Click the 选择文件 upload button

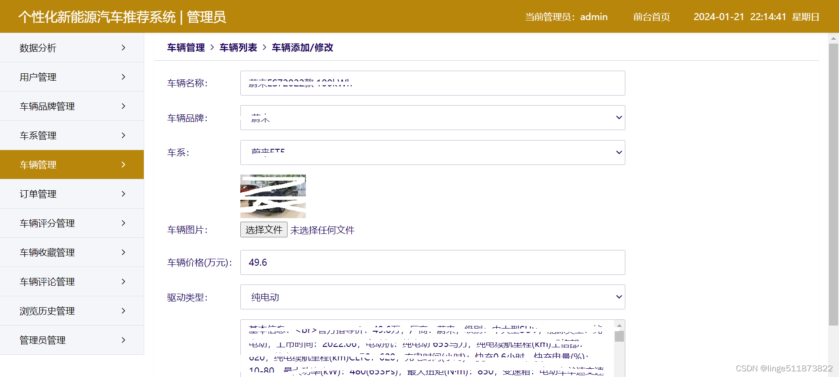point(264,230)
